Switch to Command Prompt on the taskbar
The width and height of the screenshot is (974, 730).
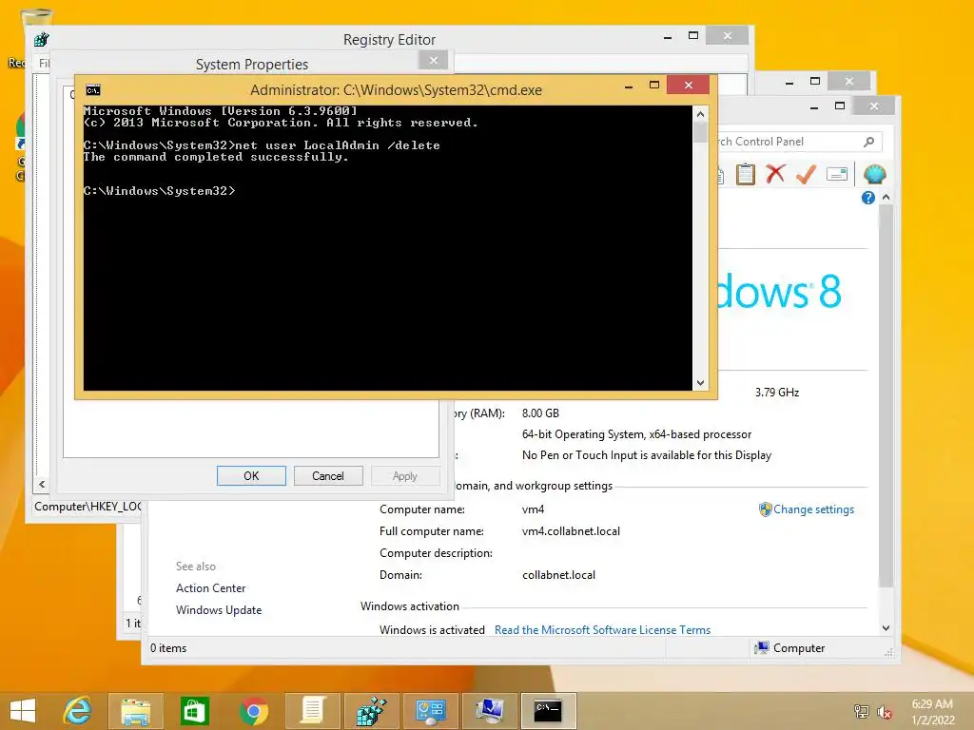click(549, 711)
